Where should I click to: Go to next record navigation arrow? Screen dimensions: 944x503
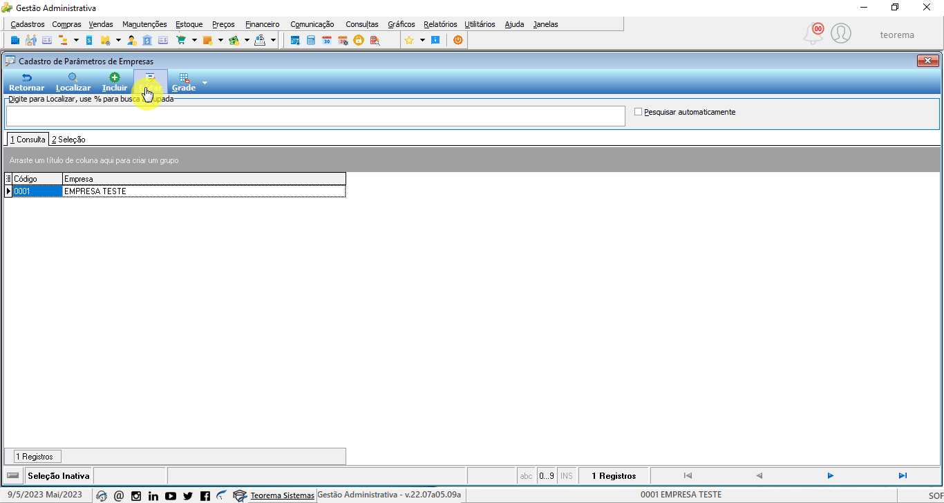[831, 475]
